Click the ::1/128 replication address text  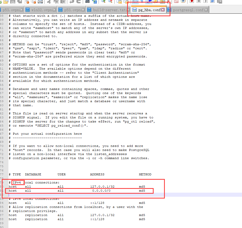tap(97, 219)
